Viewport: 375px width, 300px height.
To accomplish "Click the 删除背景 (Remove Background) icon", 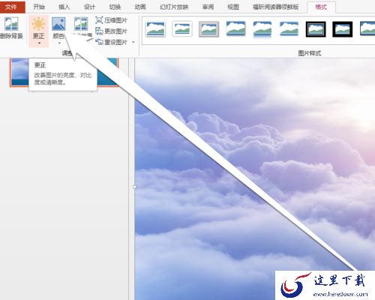I will (x=11, y=24).
